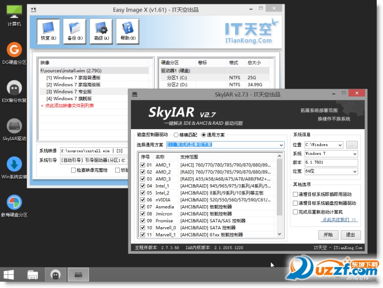Toggle the 检查映像完整性 checkbox
Viewport: 383px width, 288px height.
pos(74,169)
